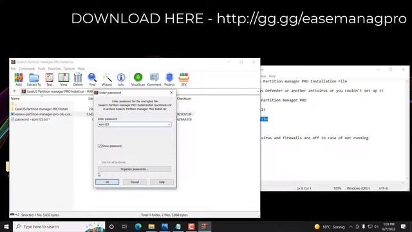412x232 pixels.
Task: Click the Find magnifier icon
Action: tap(92, 79)
